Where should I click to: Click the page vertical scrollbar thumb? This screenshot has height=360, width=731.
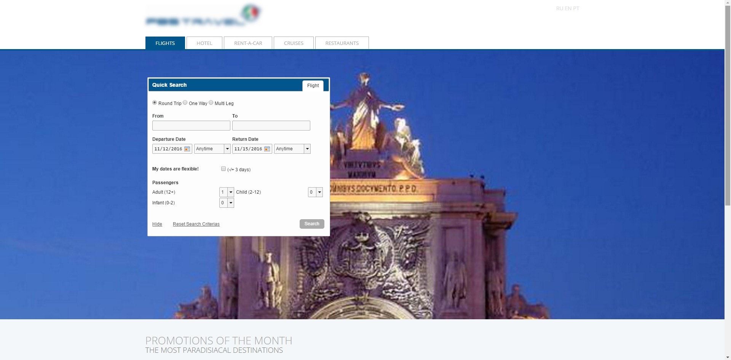click(x=728, y=106)
